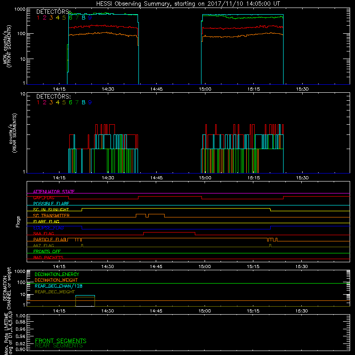The width and height of the screenshot is (355, 355).
Task: Click detector 3 in front segments legend
Action: (51, 17)
